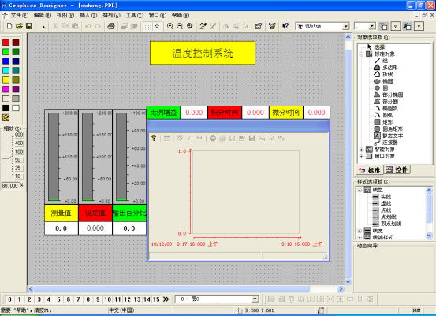Zoom out with the magnifier minus icon

tap(180, 26)
